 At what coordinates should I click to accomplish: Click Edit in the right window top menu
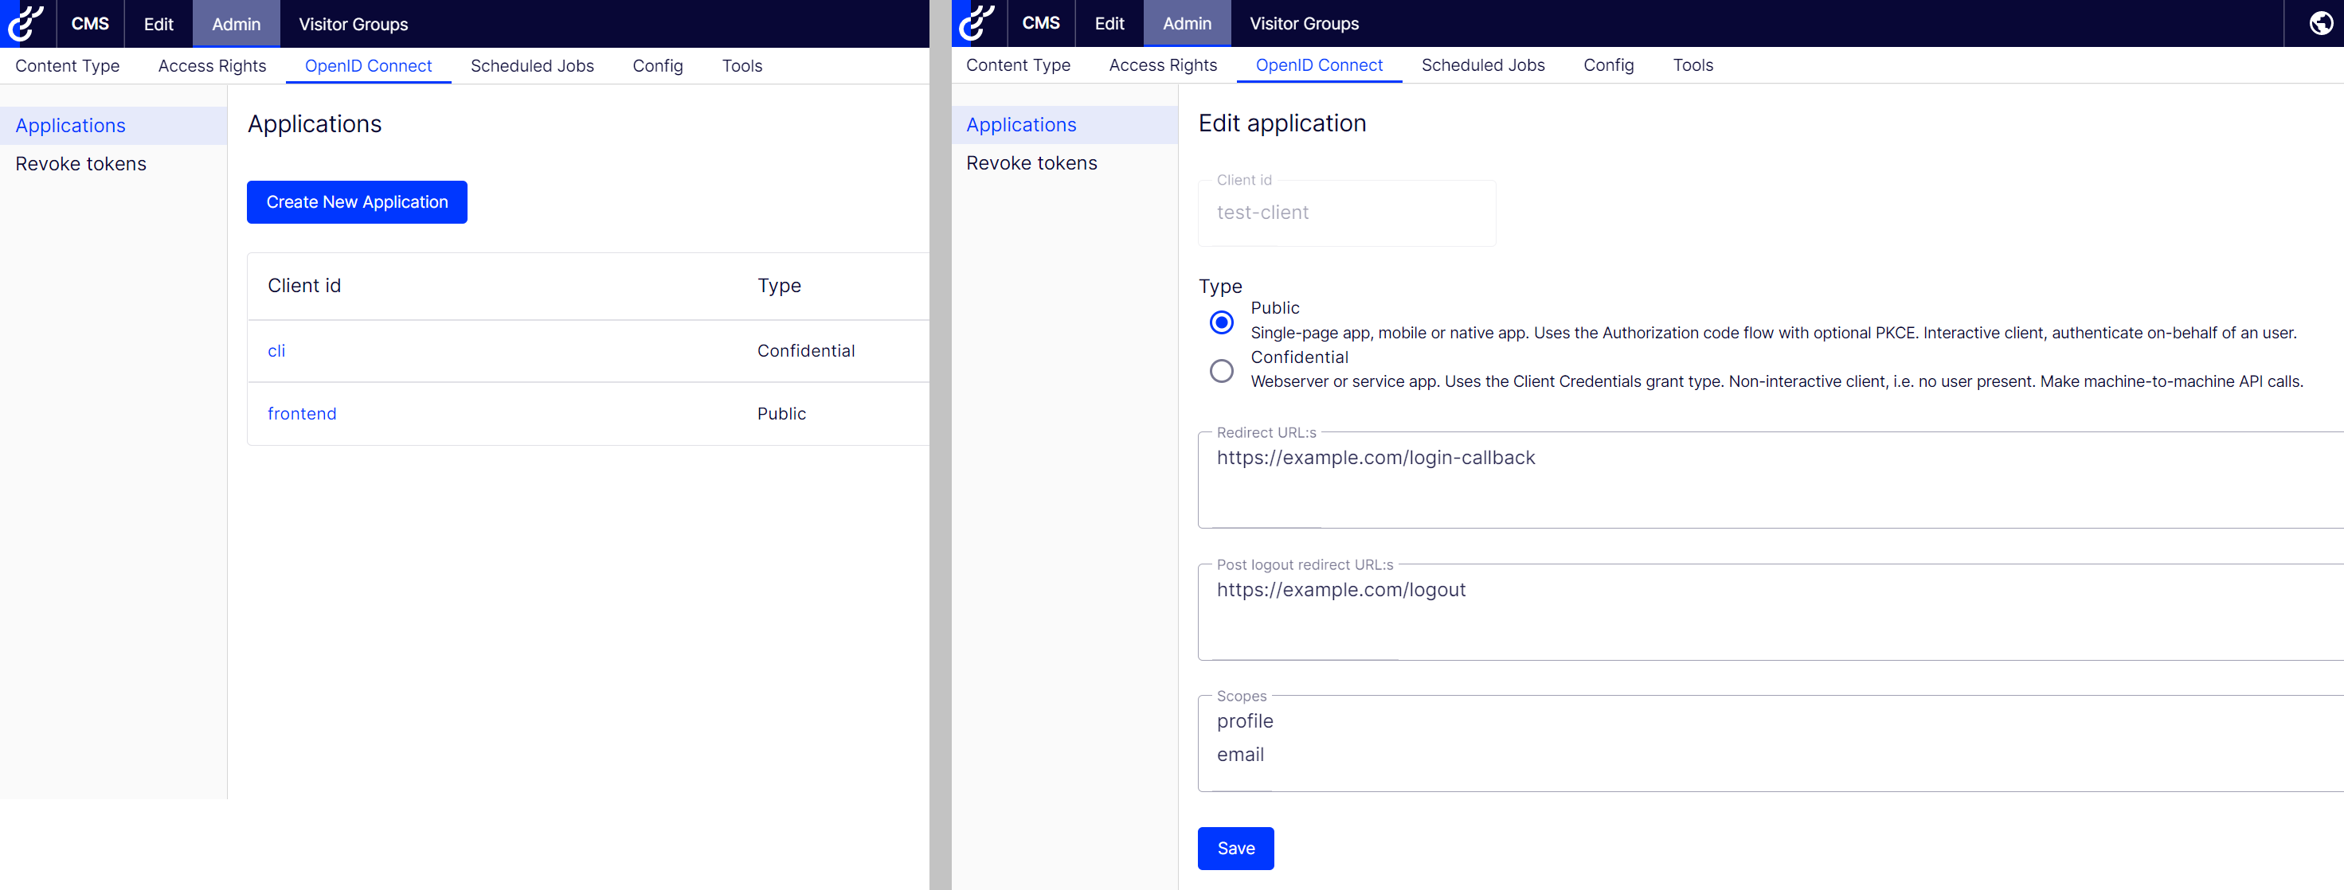click(x=1109, y=24)
